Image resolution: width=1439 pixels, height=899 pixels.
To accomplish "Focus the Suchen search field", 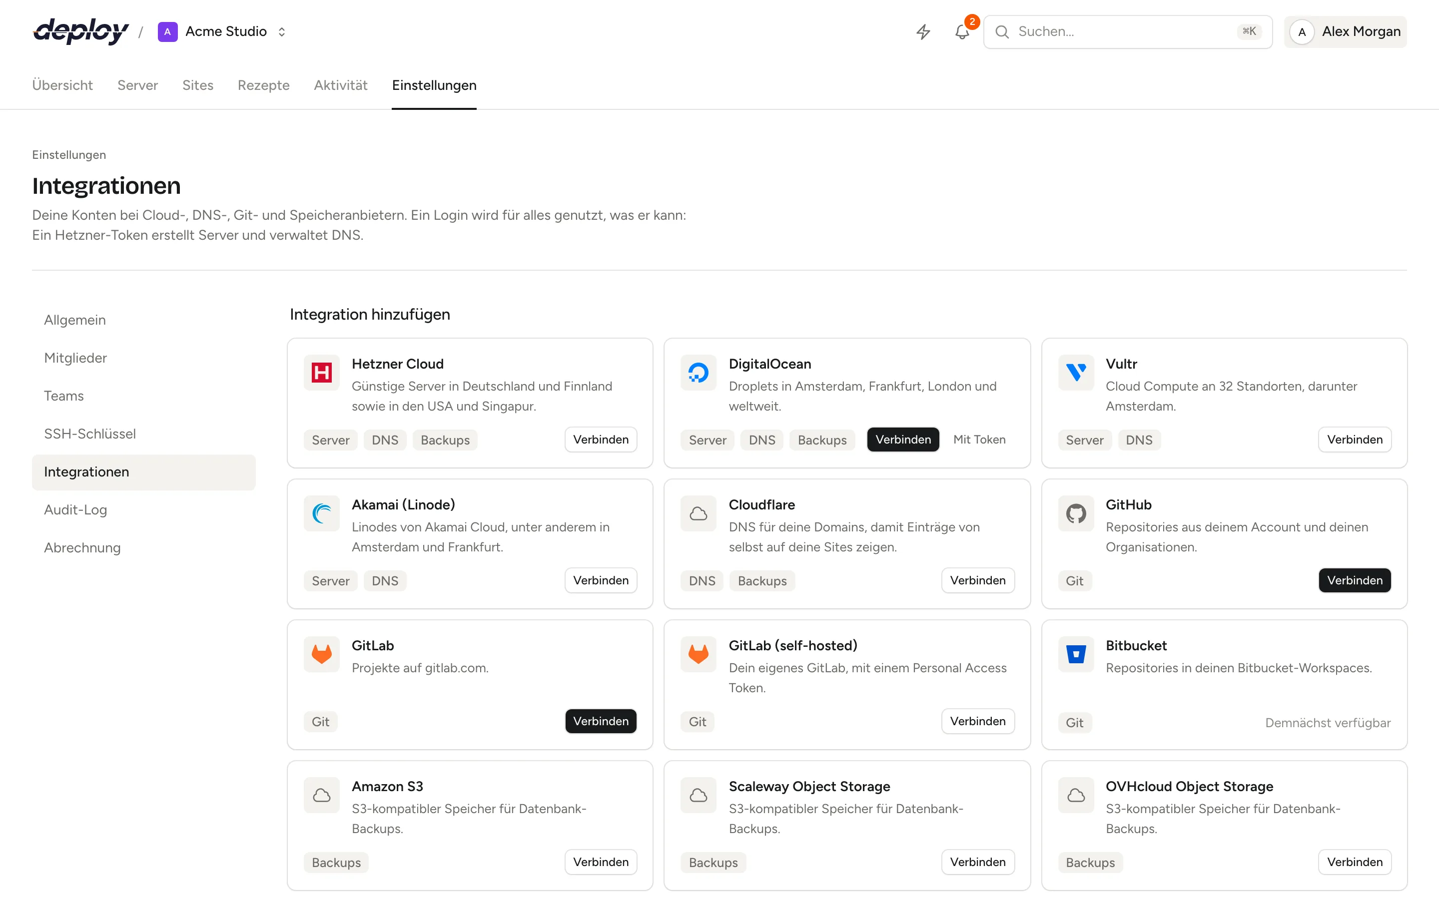I will pyautogui.click(x=1127, y=31).
